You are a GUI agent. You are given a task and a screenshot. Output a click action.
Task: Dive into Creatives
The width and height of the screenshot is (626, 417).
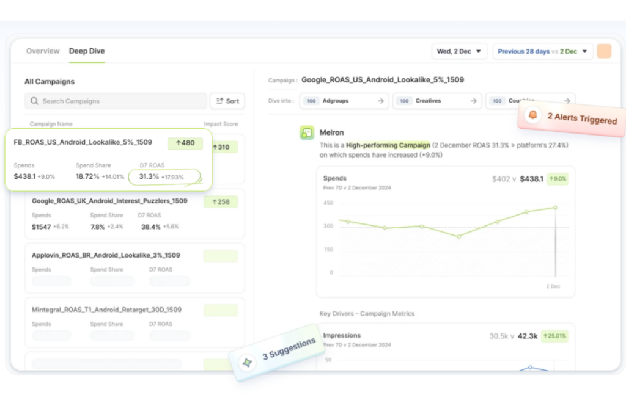pos(436,101)
